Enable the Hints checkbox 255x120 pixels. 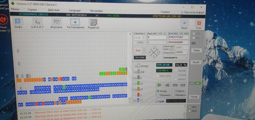coord(190,111)
